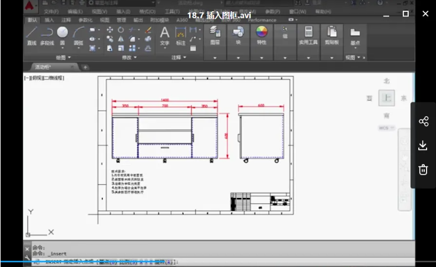The height and width of the screenshot is (267, 436).
Task: Click the large Text (文字) tool
Action: (x=165, y=36)
